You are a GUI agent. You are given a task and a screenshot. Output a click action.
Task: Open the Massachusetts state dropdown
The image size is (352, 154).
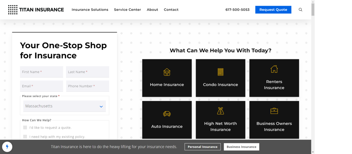65,106
